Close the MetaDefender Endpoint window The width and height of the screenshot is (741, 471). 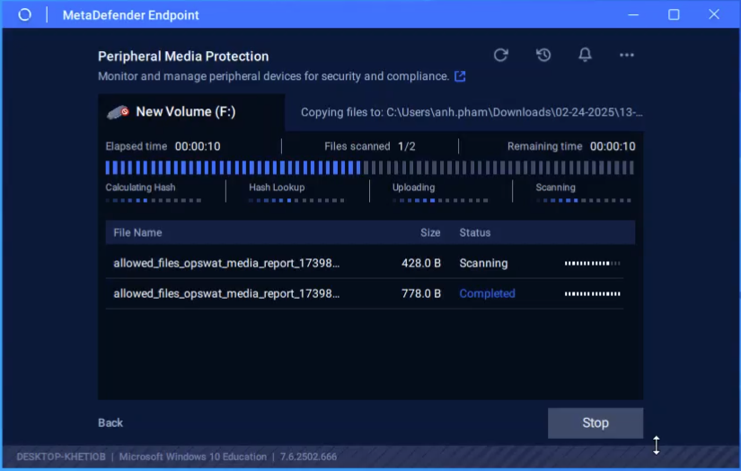(x=714, y=14)
